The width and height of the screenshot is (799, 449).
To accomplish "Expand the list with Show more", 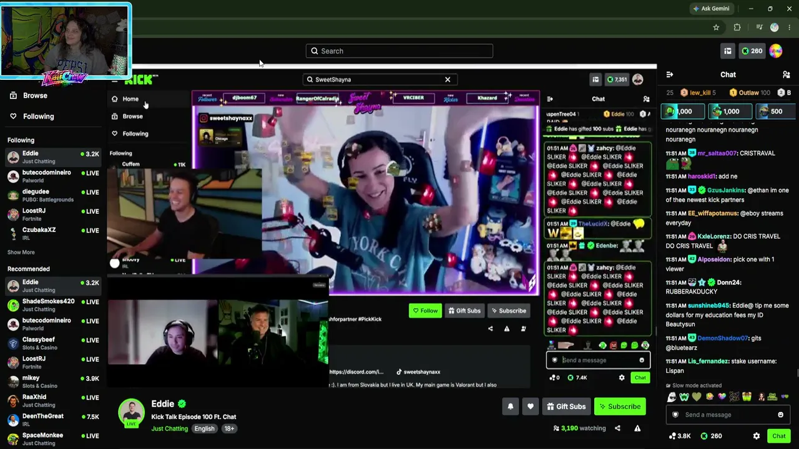I will click(x=21, y=253).
